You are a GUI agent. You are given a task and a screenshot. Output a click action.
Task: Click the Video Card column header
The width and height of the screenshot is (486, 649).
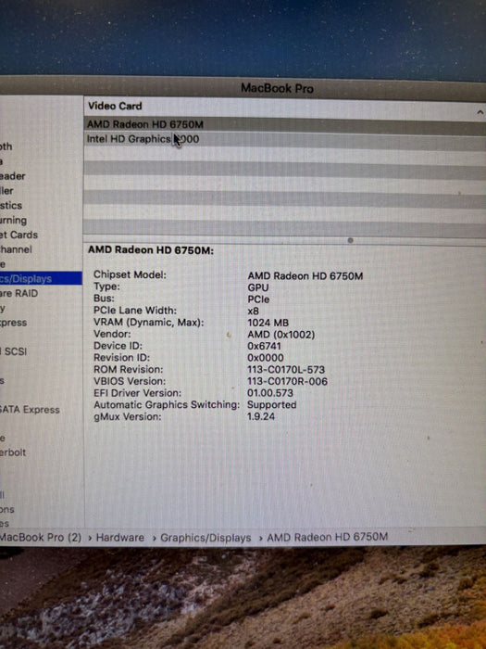(x=115, y=106)
